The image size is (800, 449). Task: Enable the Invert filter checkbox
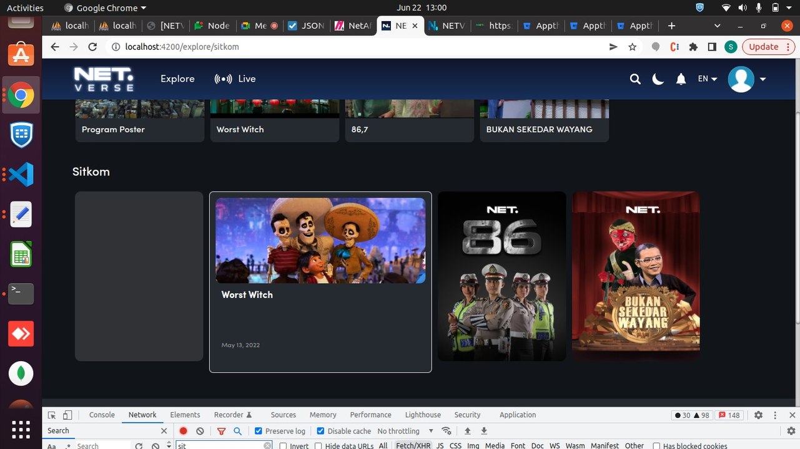(x=283, y=446)
